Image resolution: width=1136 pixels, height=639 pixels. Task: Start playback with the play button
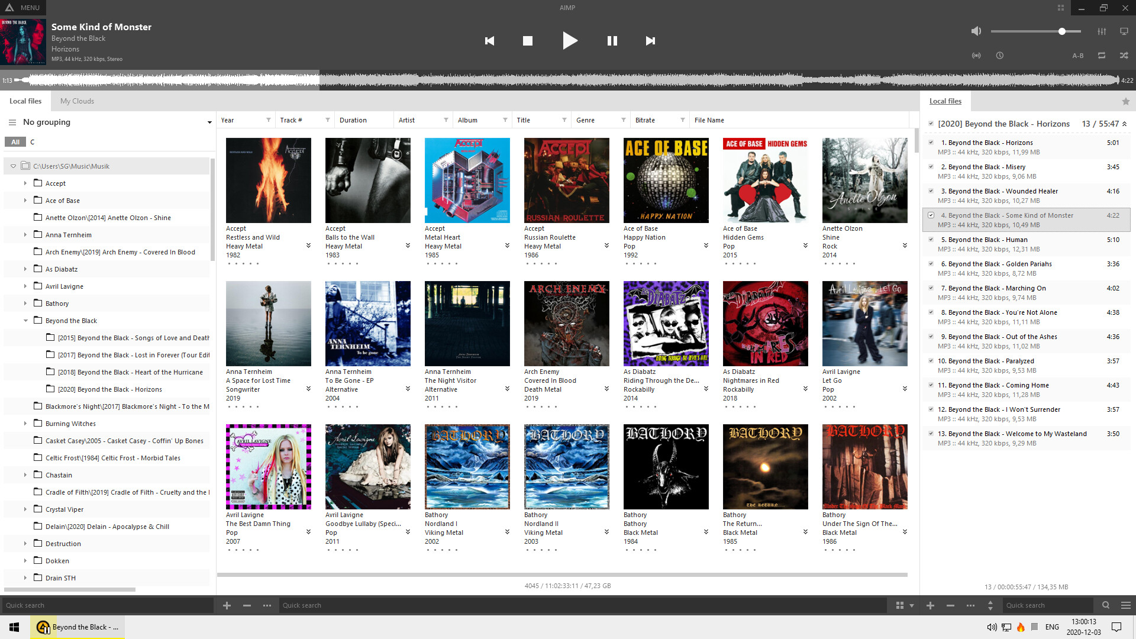570,41
